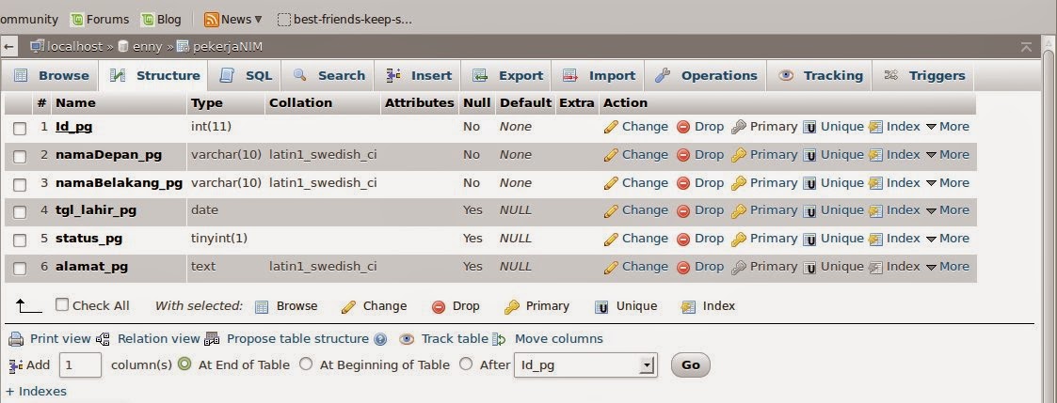Open the enny database breadcrumb link

tap(146, 47)
